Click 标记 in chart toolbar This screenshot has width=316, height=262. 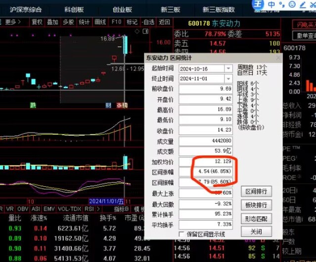(132, 22)
